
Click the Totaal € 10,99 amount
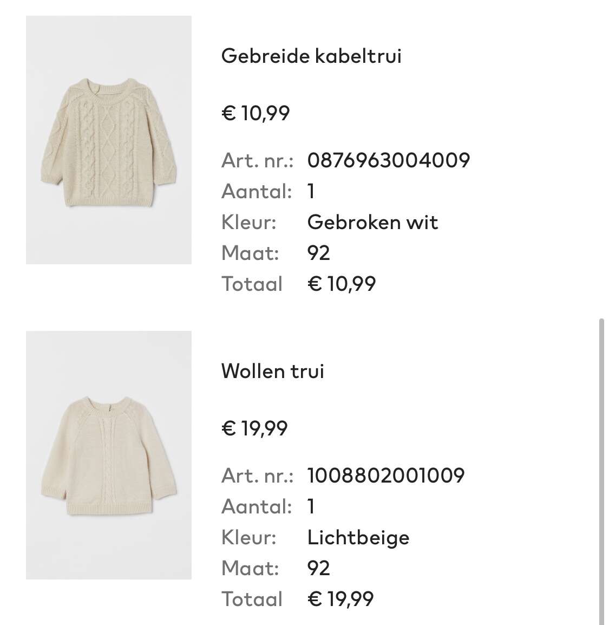click(342, 284)
